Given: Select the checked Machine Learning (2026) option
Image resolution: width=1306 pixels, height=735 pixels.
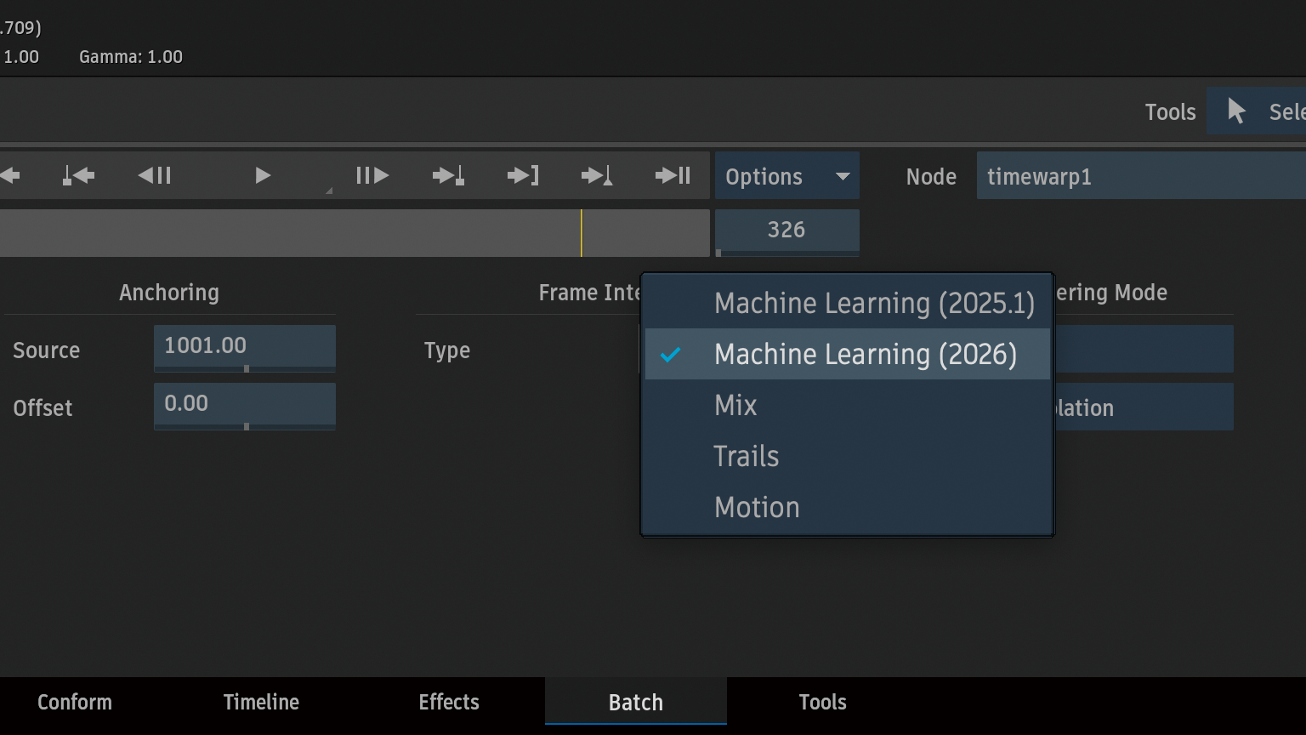Looking at the screenshot, I should tap(865, 355).
